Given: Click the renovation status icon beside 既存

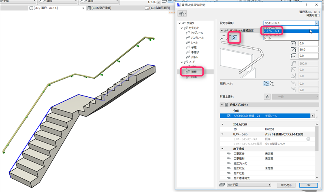Looking at the screenshot, I should point(308,139).
